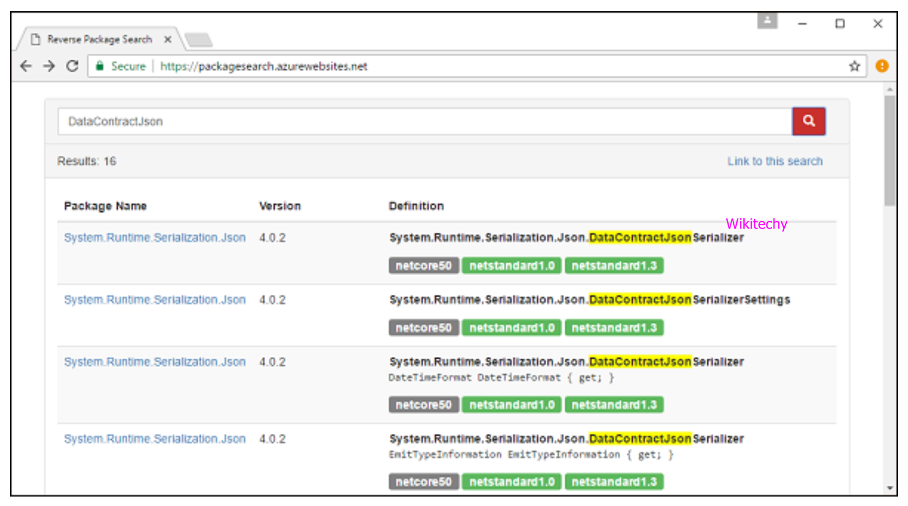The width and height of the screenshot is (908, 506).
Task: Click netcore50 badge in DateTimeFormat row
Action: (423, 405)
